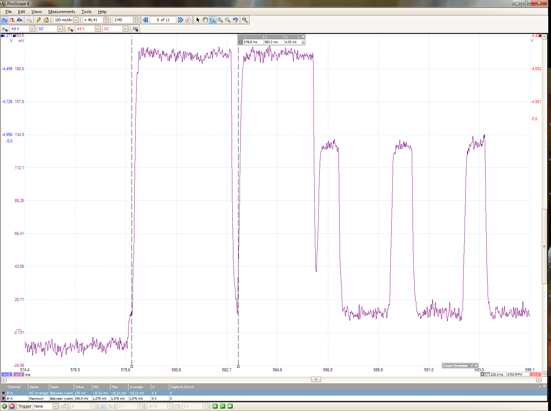Click the zoom in magnifier
551x411 pixels.
click(x=220, y=20)
